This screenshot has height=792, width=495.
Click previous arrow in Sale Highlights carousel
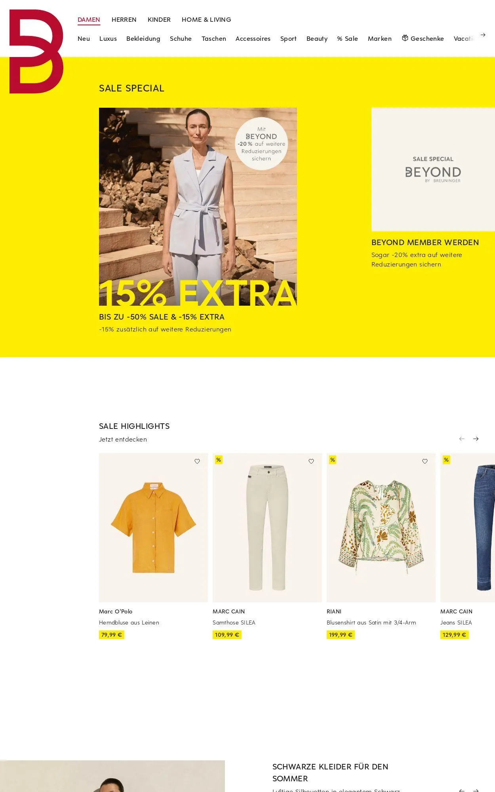click(x=462, y=439)
